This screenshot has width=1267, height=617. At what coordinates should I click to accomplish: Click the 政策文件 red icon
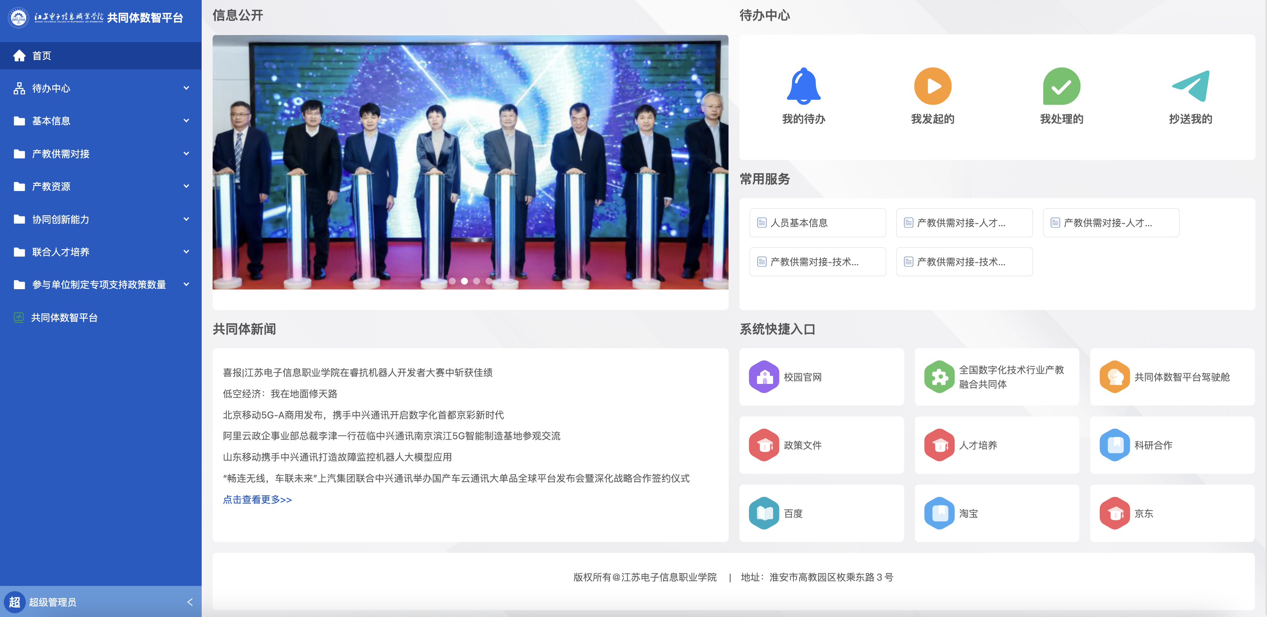(764, 445)
